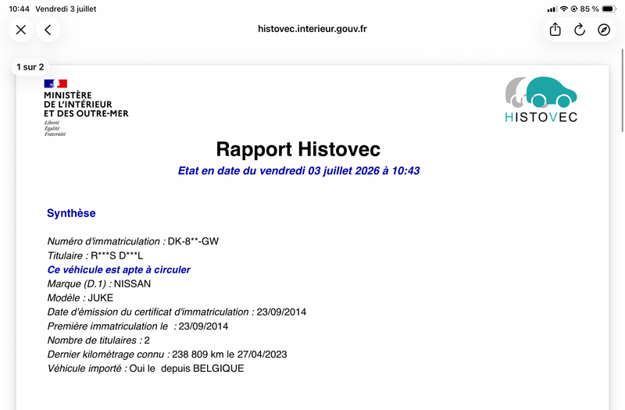Image resolution: width=625 pixels, height=410 pixels.
Task: Tap the registration number DK-8**-GW
Action: pos(193,241)
